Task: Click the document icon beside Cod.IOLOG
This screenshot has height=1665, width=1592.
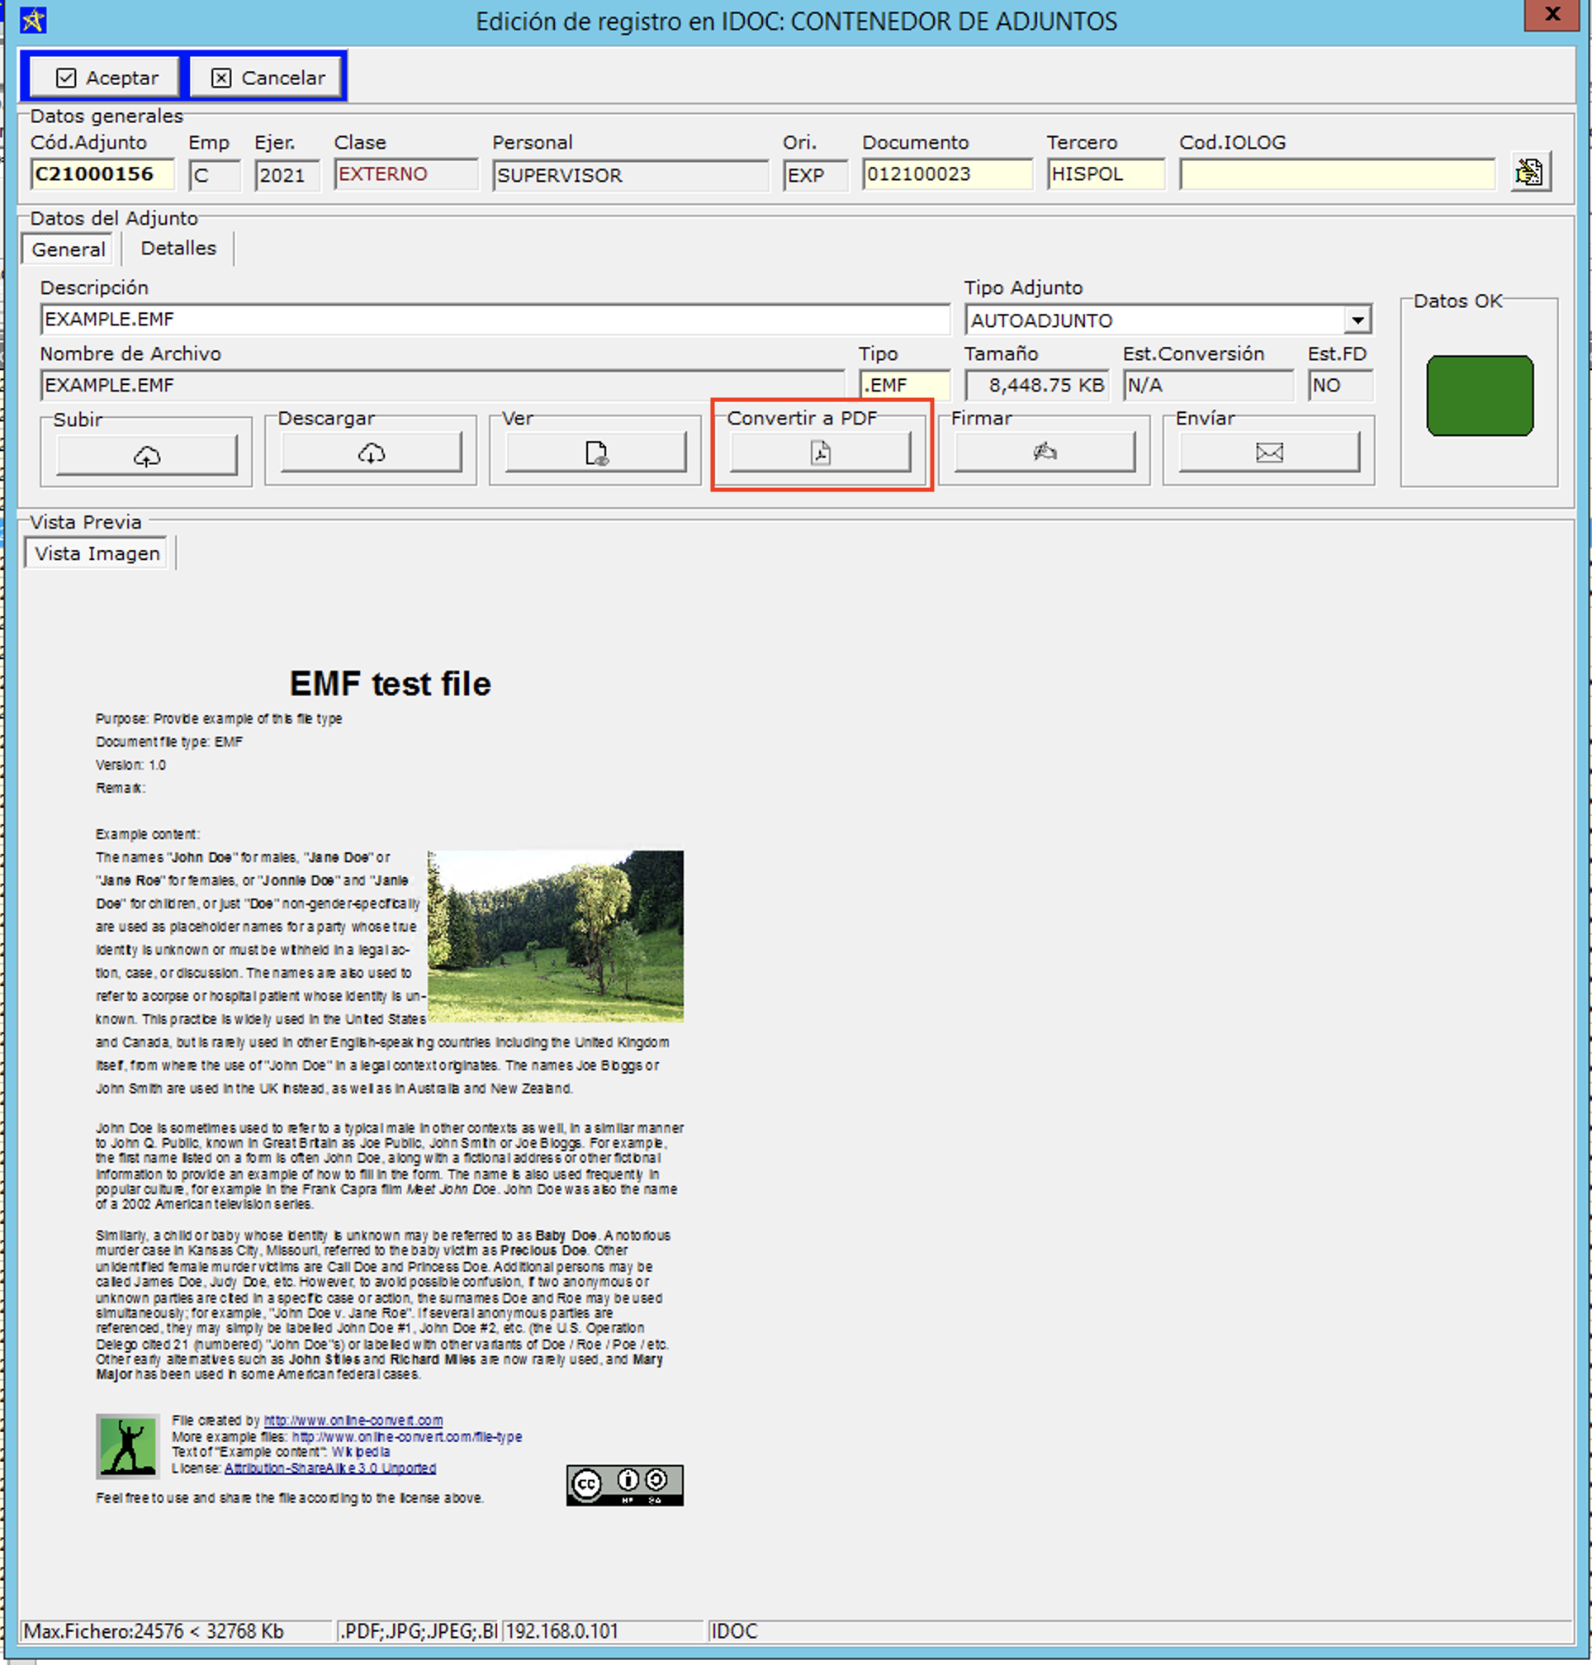Action: [x=1529, y=173]
